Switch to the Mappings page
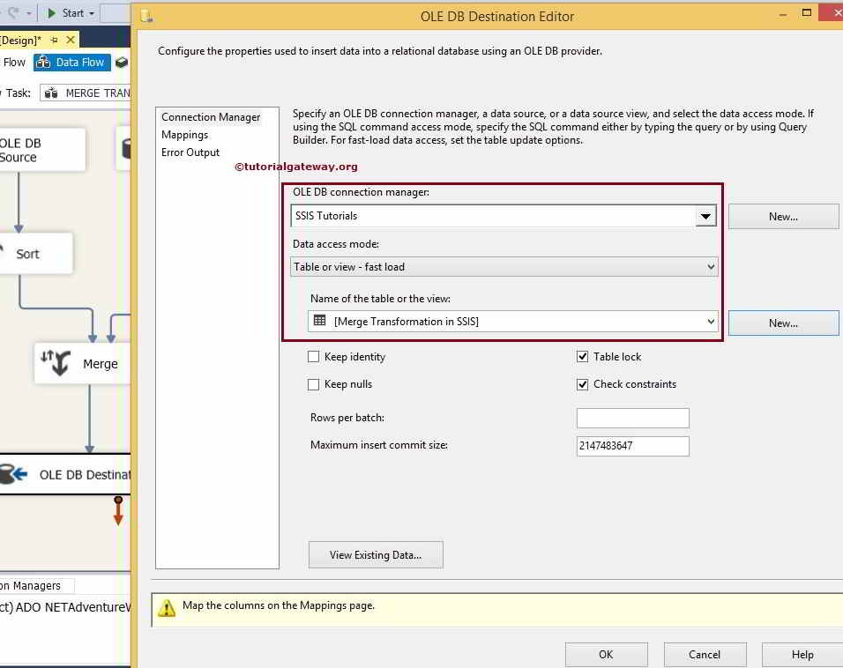843x668 pixels. point(184,134)
